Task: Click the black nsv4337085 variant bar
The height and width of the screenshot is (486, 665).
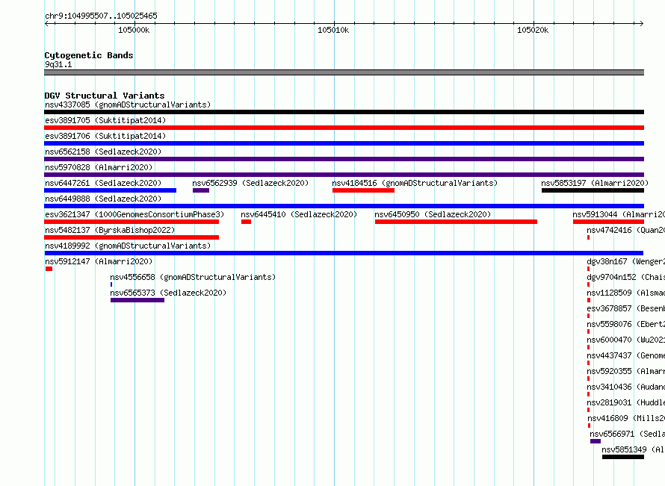Action: [344, 112]
